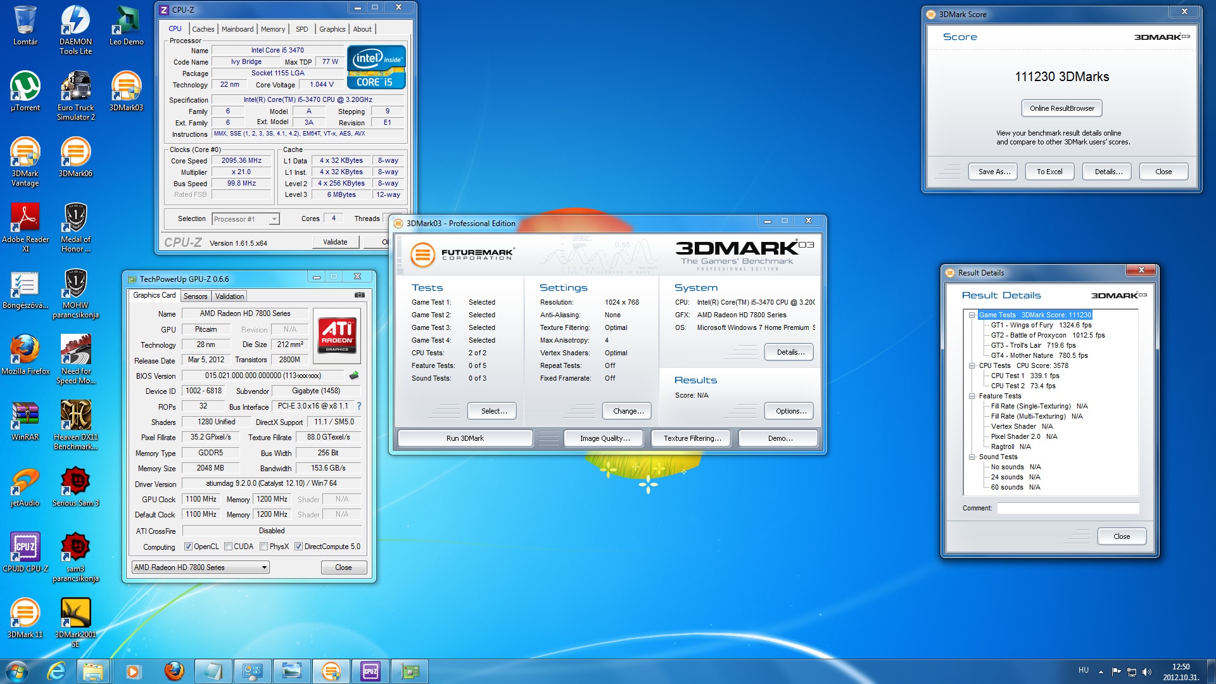The width and height of the screenshot is (1216, 684).
Task: Collapse Game Tests tree node
Action: pos(972,315)
